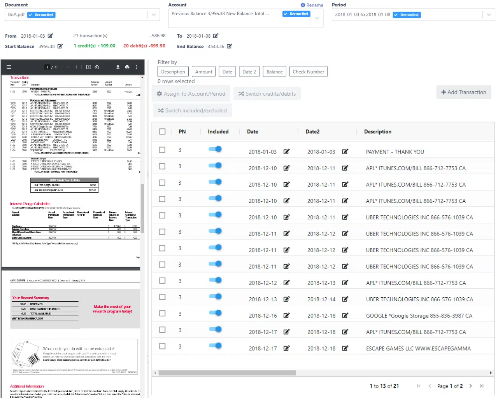Zoom into the PDF document

(77, 67)
